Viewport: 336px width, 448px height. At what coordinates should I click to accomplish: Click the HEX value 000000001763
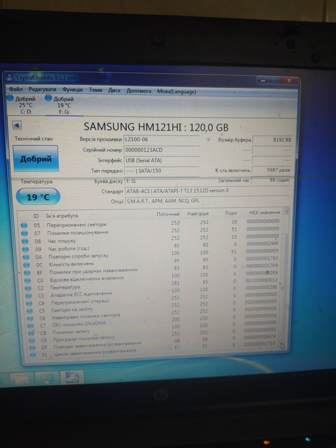(262, 258)
